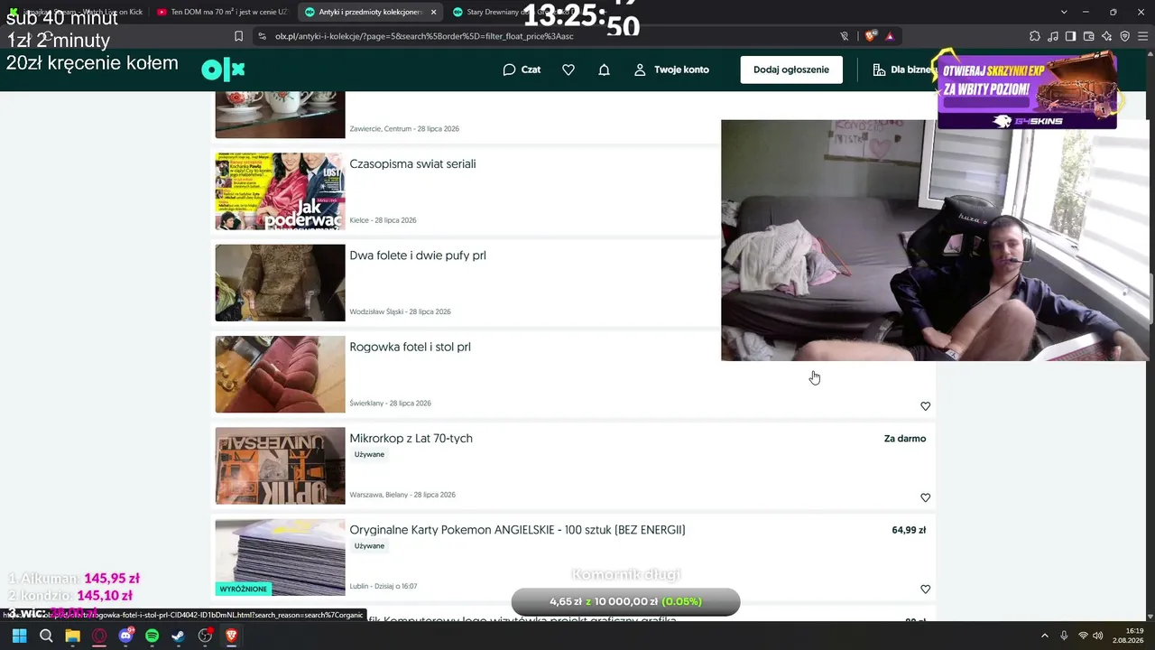This screenshot has width=1155, height=650.
Task: Click the Czasopisma swiat seriali thumbnail
Action: [280, 191]
